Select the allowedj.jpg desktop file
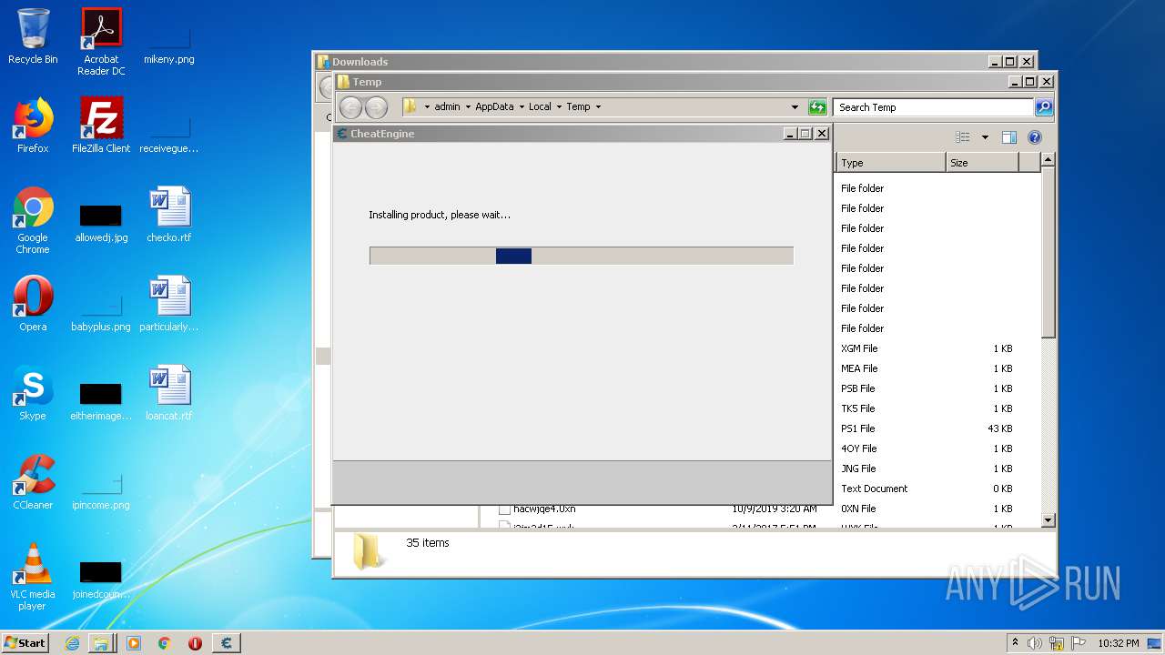This screenshot has height=655, width=1165. [x=101, y=223]
